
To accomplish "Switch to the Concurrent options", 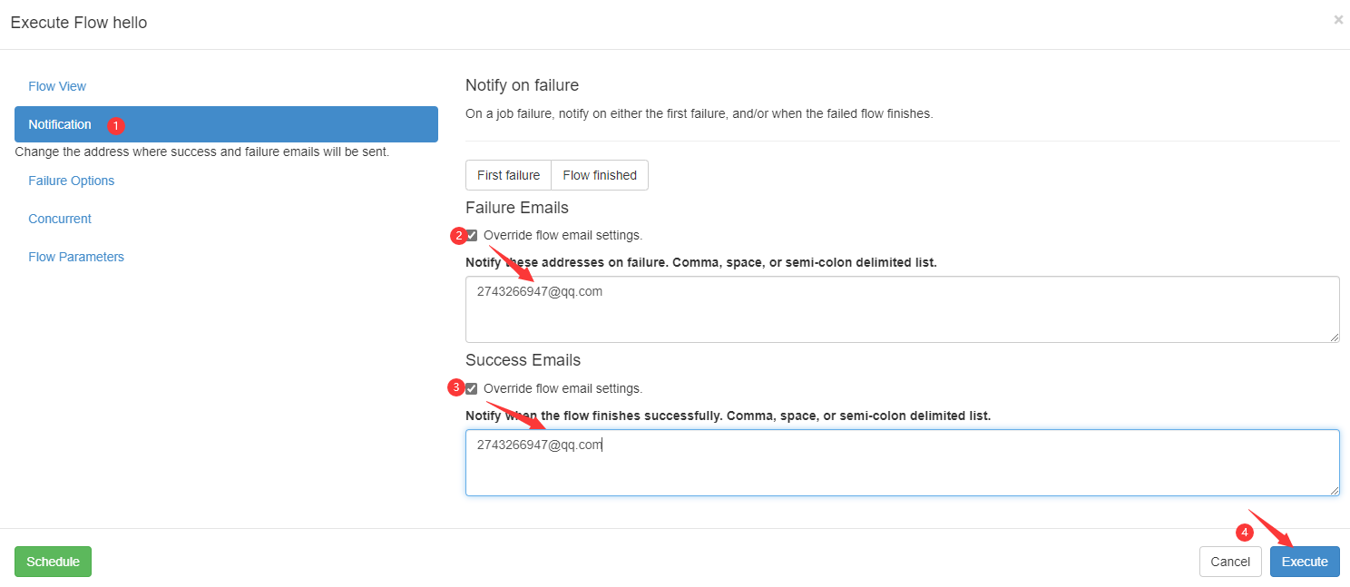I will 60,219.
